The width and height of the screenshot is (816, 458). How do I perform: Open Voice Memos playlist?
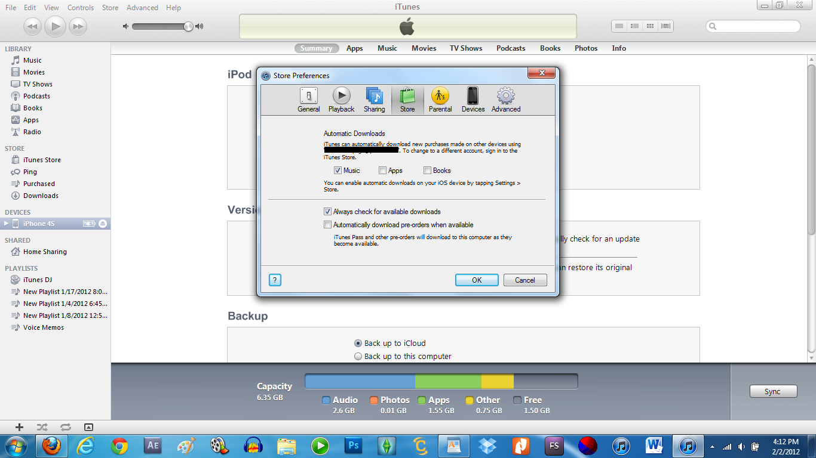point(43,327)
